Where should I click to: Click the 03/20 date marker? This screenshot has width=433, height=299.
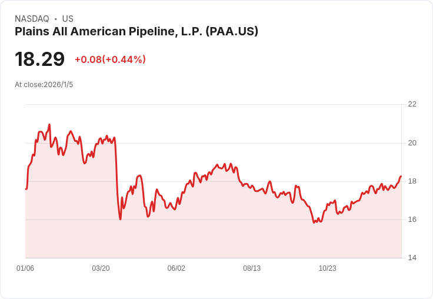point(101,268)
